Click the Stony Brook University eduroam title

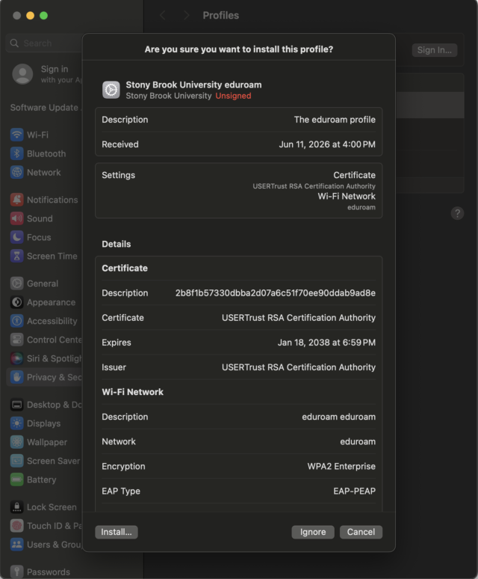click(x=194, y=85)
